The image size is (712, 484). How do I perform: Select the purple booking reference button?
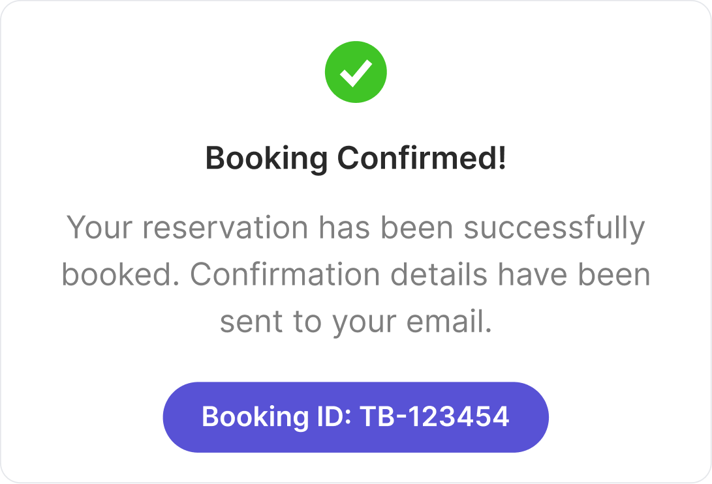[x=356, y=416]
